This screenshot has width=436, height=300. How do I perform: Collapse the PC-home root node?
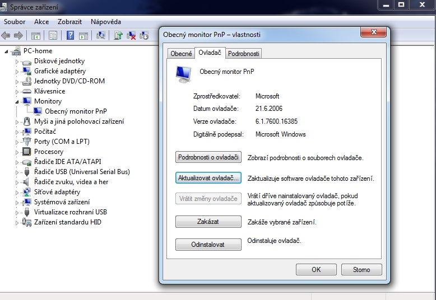(x=6, y=51)
